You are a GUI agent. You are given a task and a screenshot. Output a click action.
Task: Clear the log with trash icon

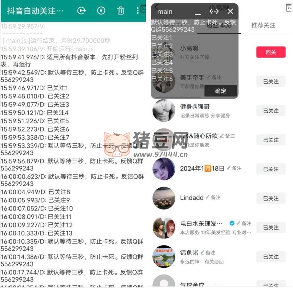(120, 11)
